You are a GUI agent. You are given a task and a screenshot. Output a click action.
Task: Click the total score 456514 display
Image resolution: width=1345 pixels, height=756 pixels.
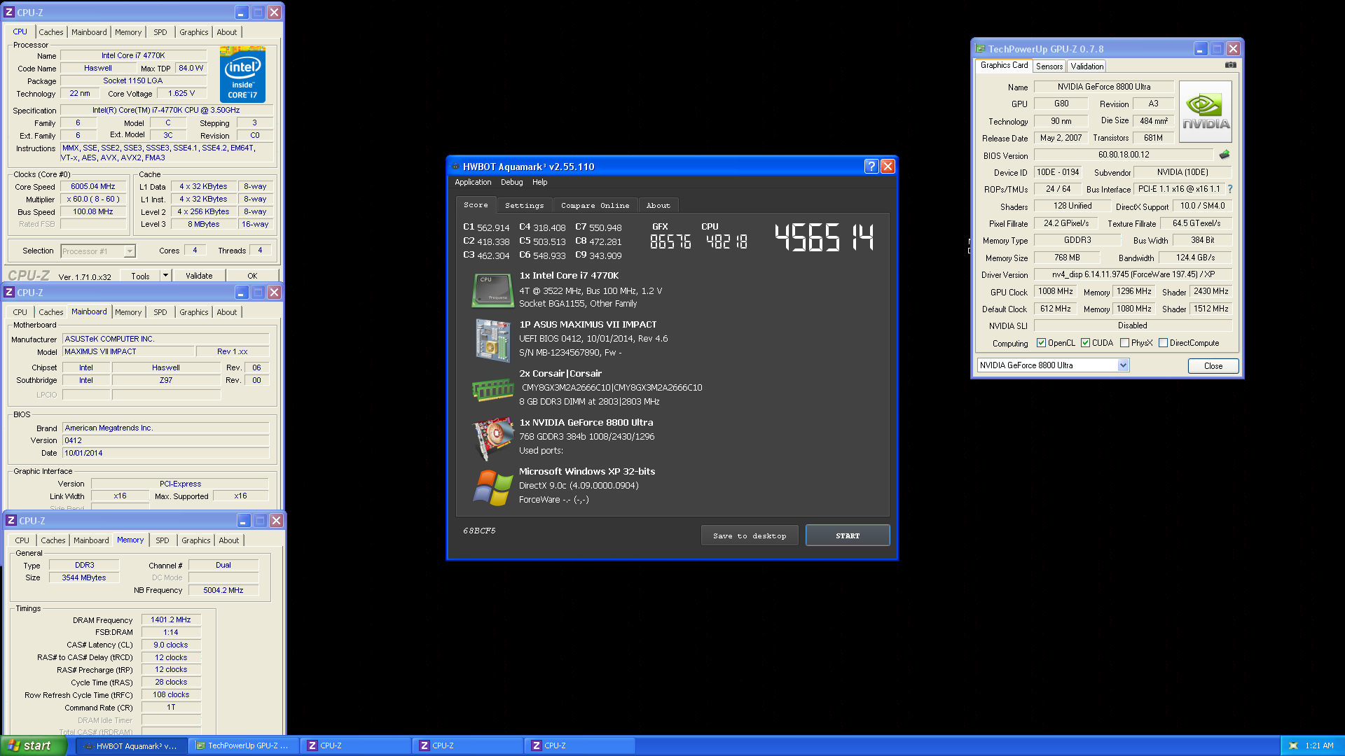[824, 238]
